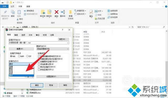168x98 pixels.
Task: Click the Edit (编辑) ribbon icon
Action: pyautogui.click(x=96, y=15)
